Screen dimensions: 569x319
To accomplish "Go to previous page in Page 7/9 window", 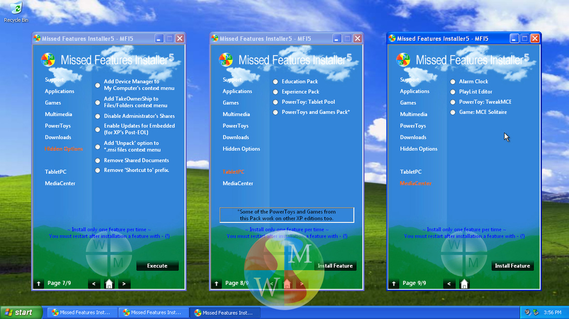I will (x=94, y=283).
